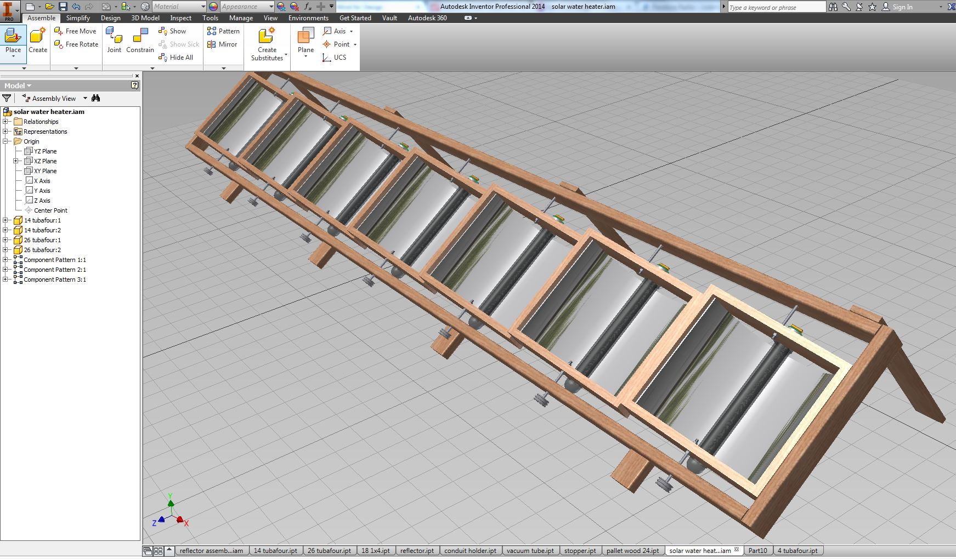Click Show relationships
The image size is (956, 559).
tap(172, 31)
